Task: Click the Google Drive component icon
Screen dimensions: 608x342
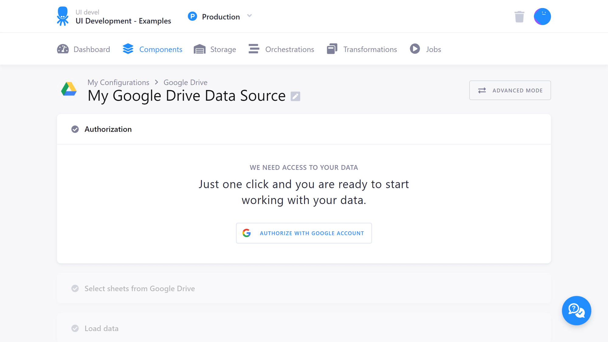Action: coord(69,89)
